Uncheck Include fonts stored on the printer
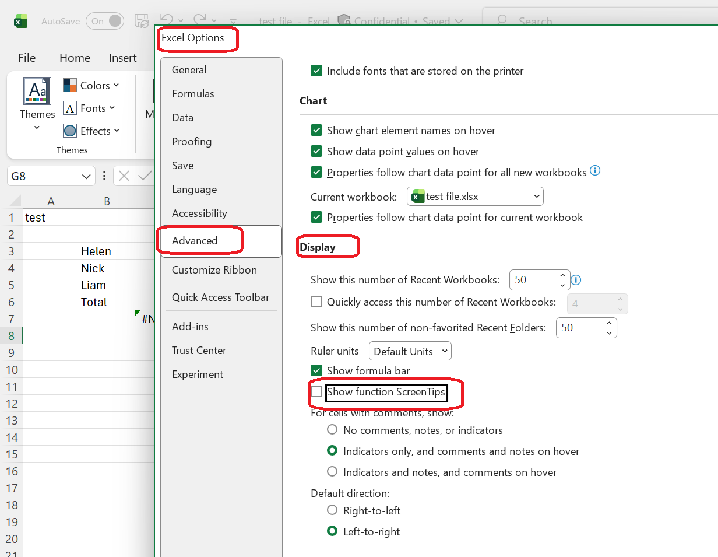 [x=316, y=71]
